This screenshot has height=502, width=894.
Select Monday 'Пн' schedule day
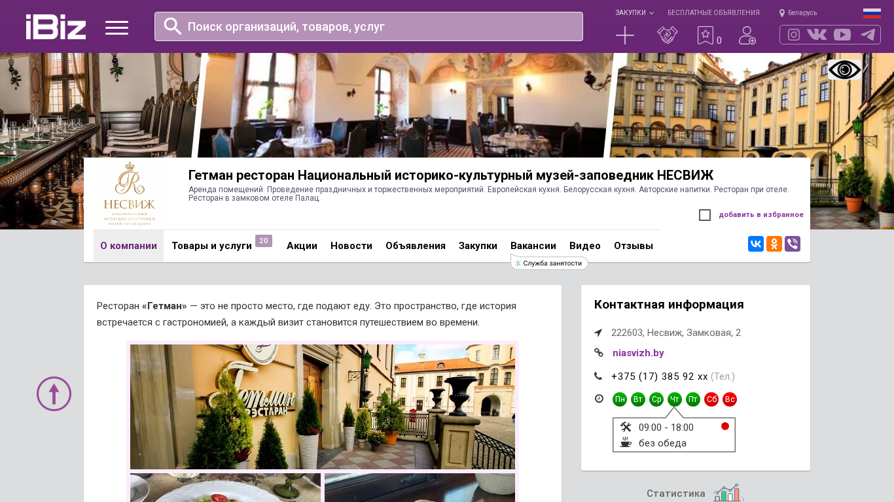pos(620,399)
